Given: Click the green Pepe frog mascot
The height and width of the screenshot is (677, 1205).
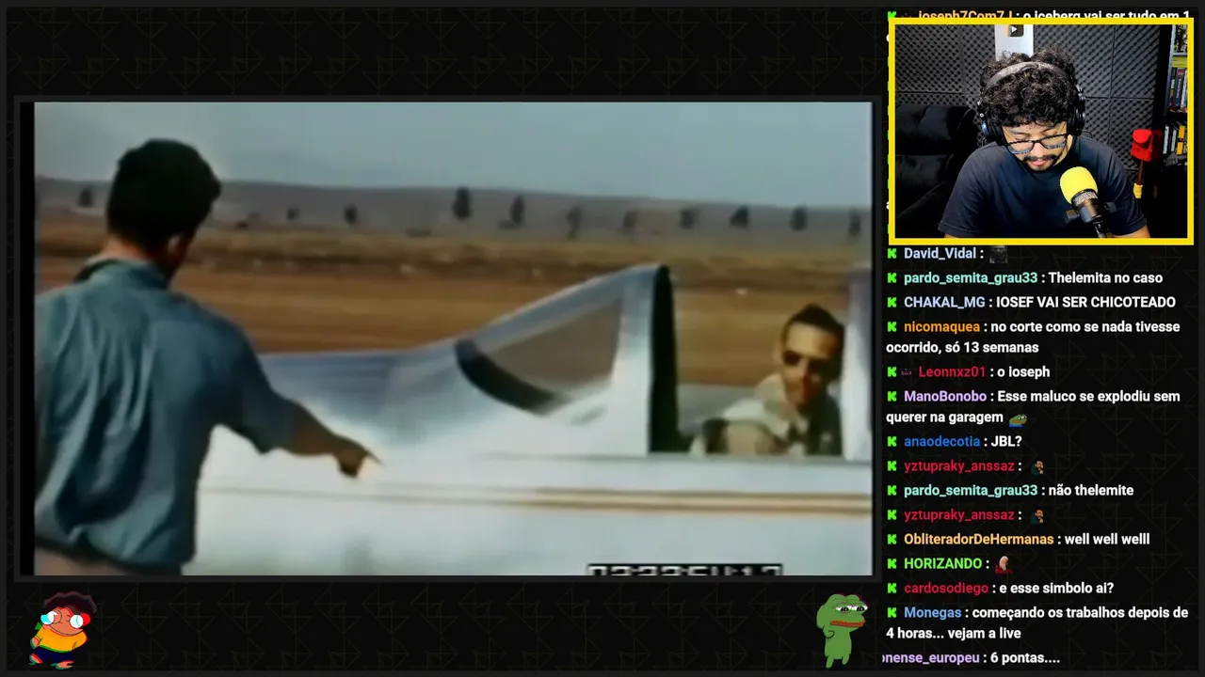Looking at the screenshot, I should tap(841, 629).
